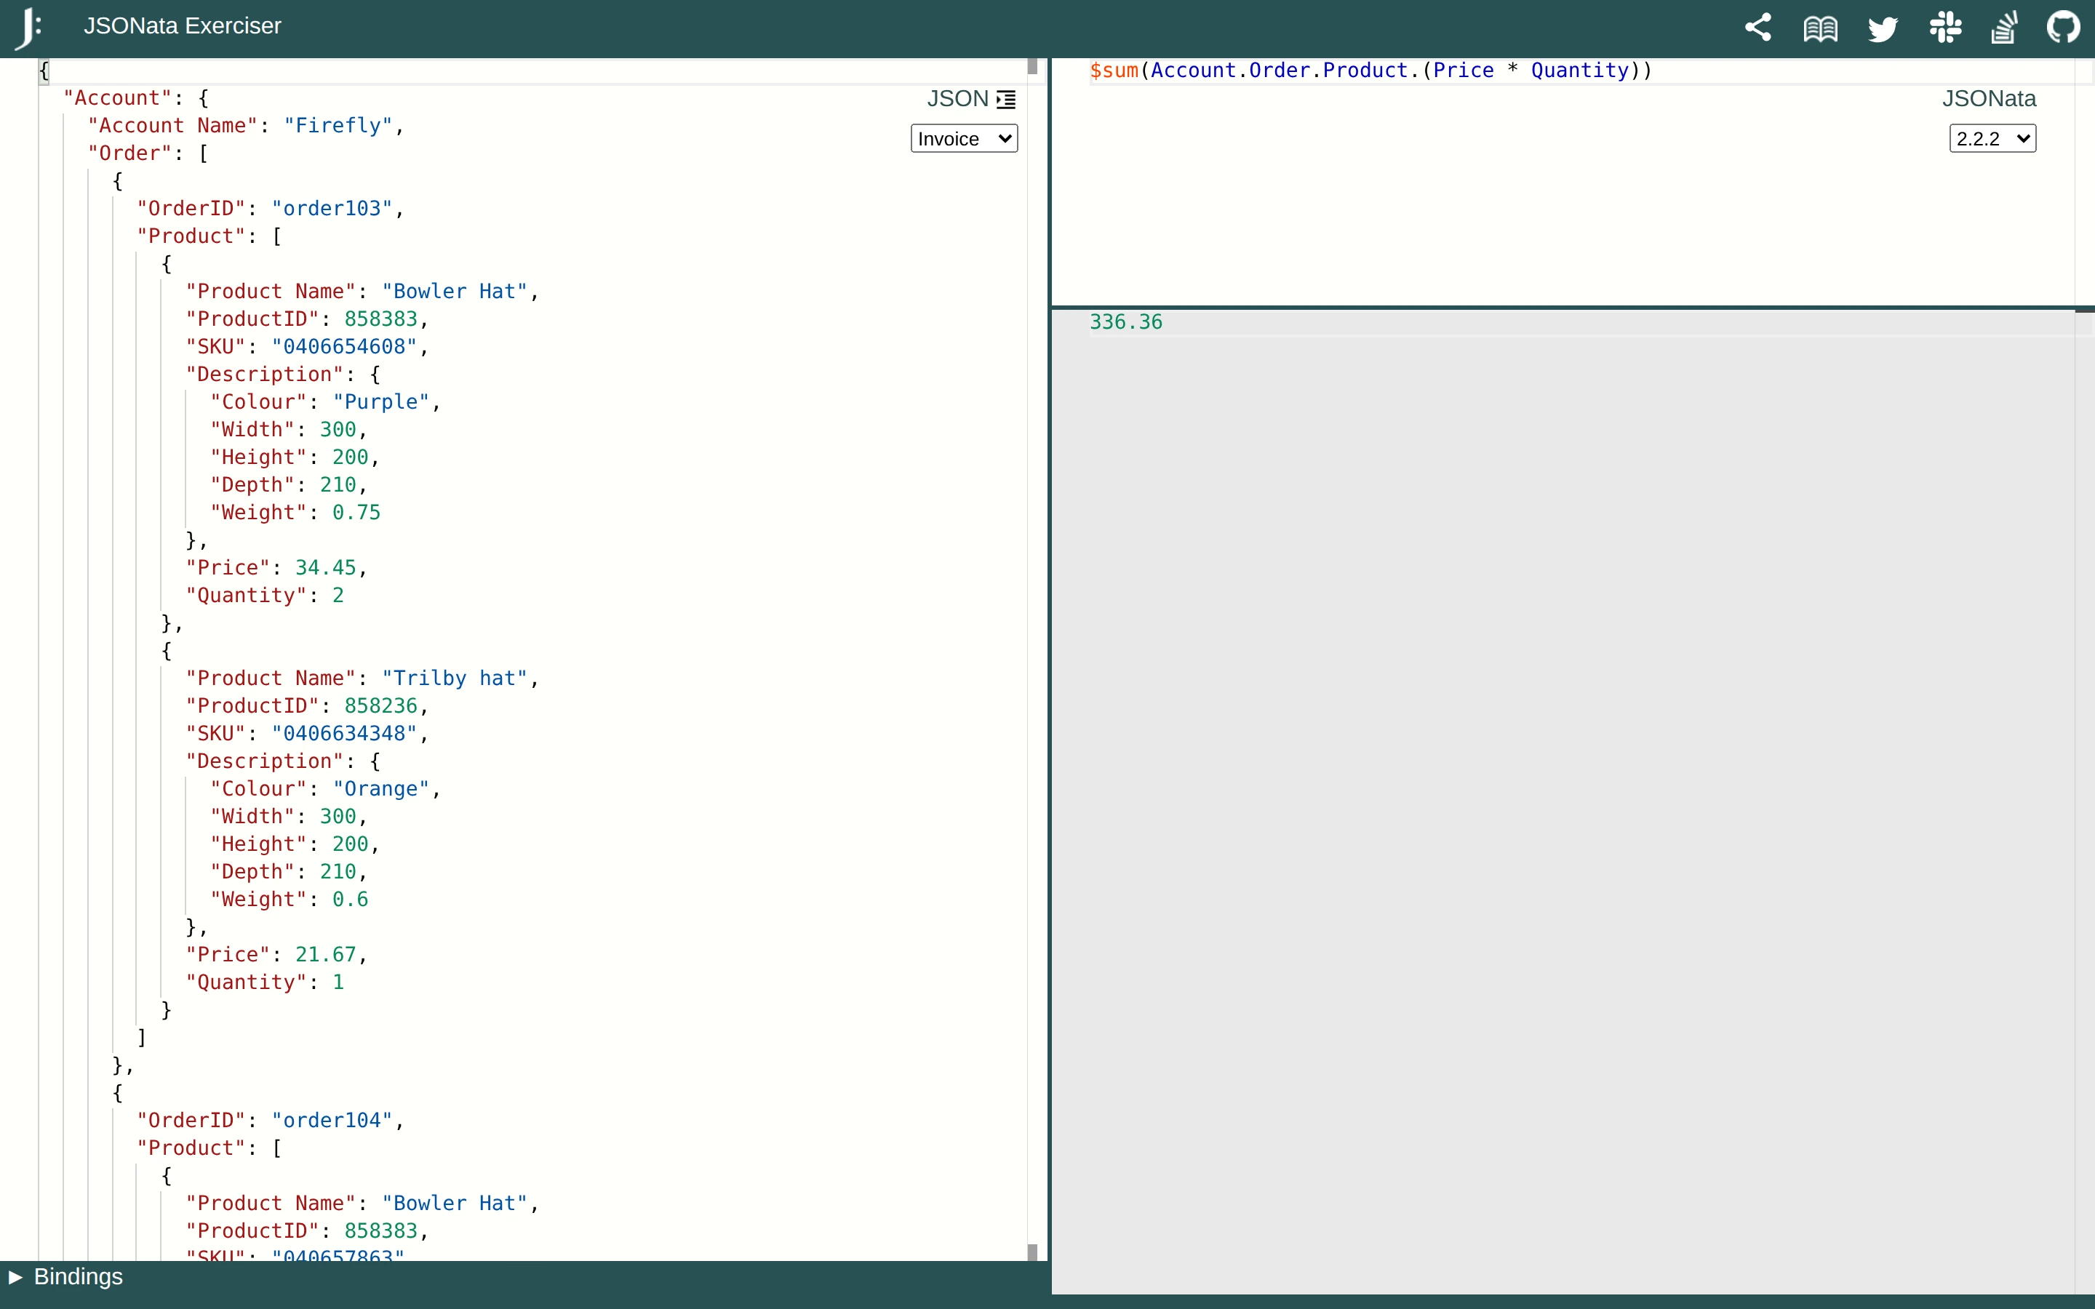The height and width of the screenshot is (1309, 2095).
Task: Open the GitHub icon
Action: pos(2064,28)
